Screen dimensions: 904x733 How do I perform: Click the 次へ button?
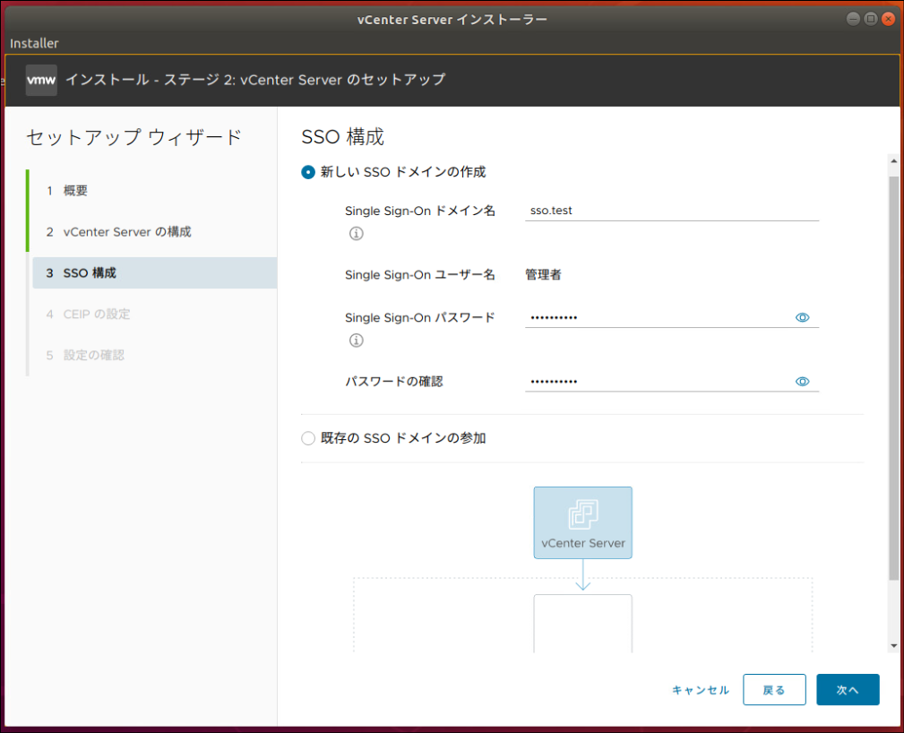point(848,690)
